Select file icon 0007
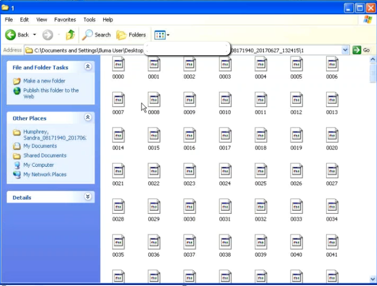Image resolution: width=377 pixels, height=286 pixels. coord(118,100)
